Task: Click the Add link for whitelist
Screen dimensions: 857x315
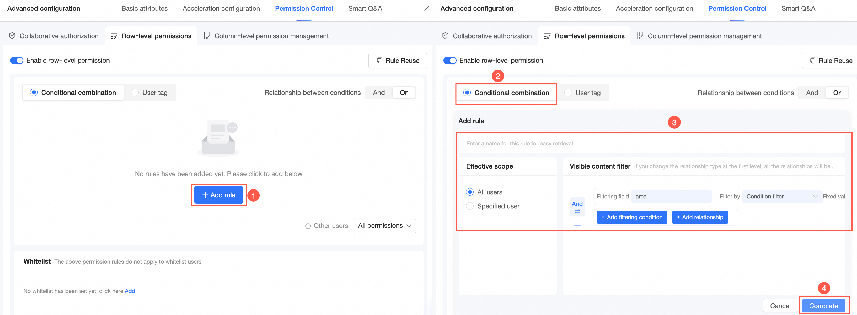Action: click(x=130, y=291)
